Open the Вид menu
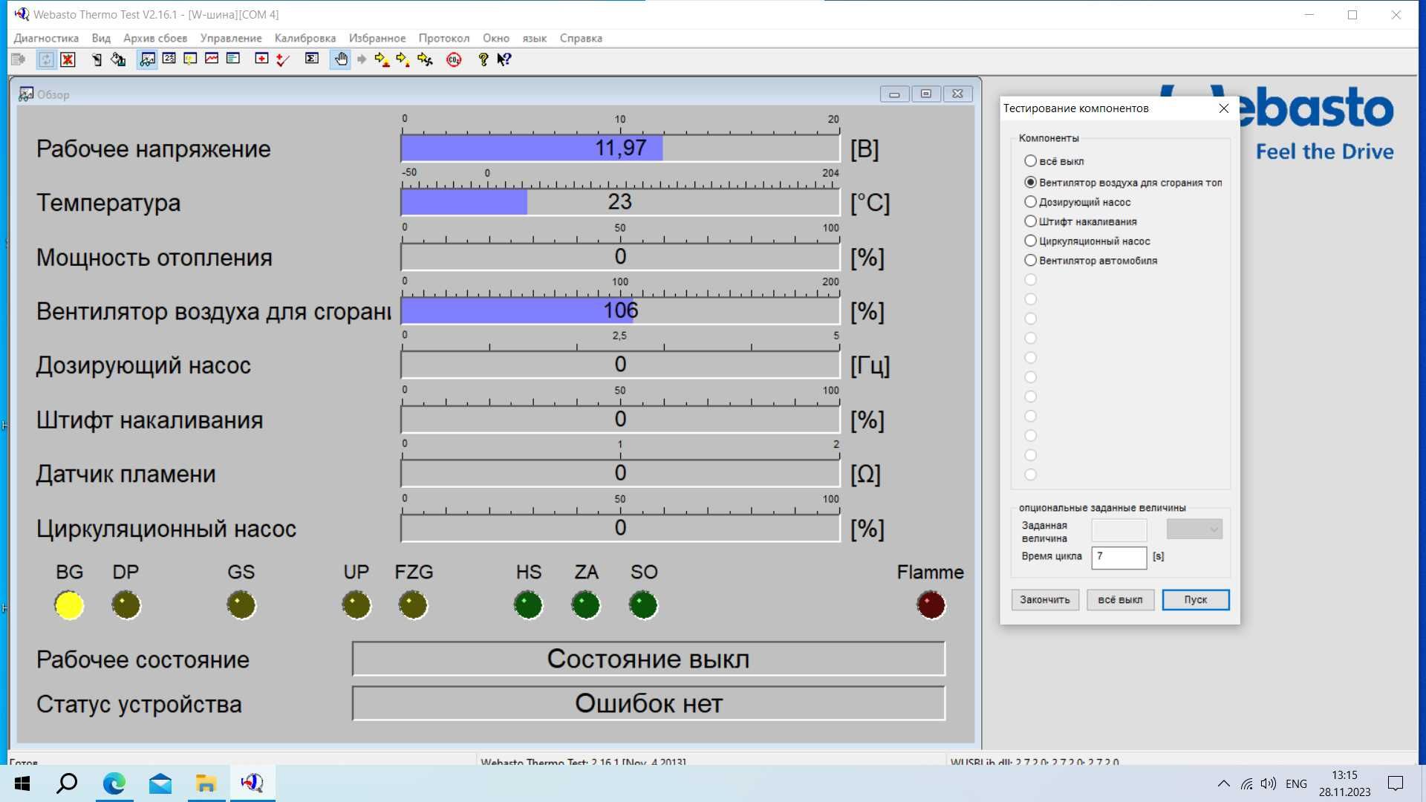The image size is (1426, 802). tap(101, 38)
